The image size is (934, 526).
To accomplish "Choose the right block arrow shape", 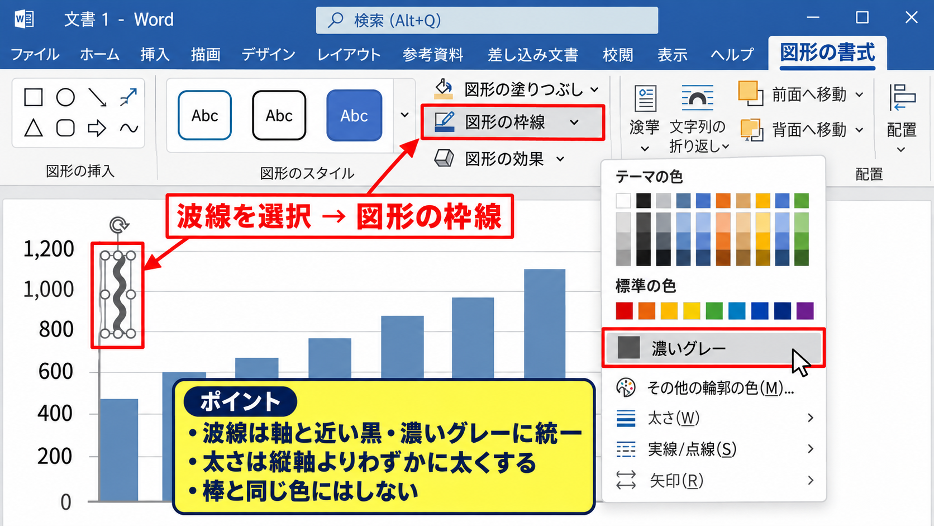I will (x=97, y=128).
